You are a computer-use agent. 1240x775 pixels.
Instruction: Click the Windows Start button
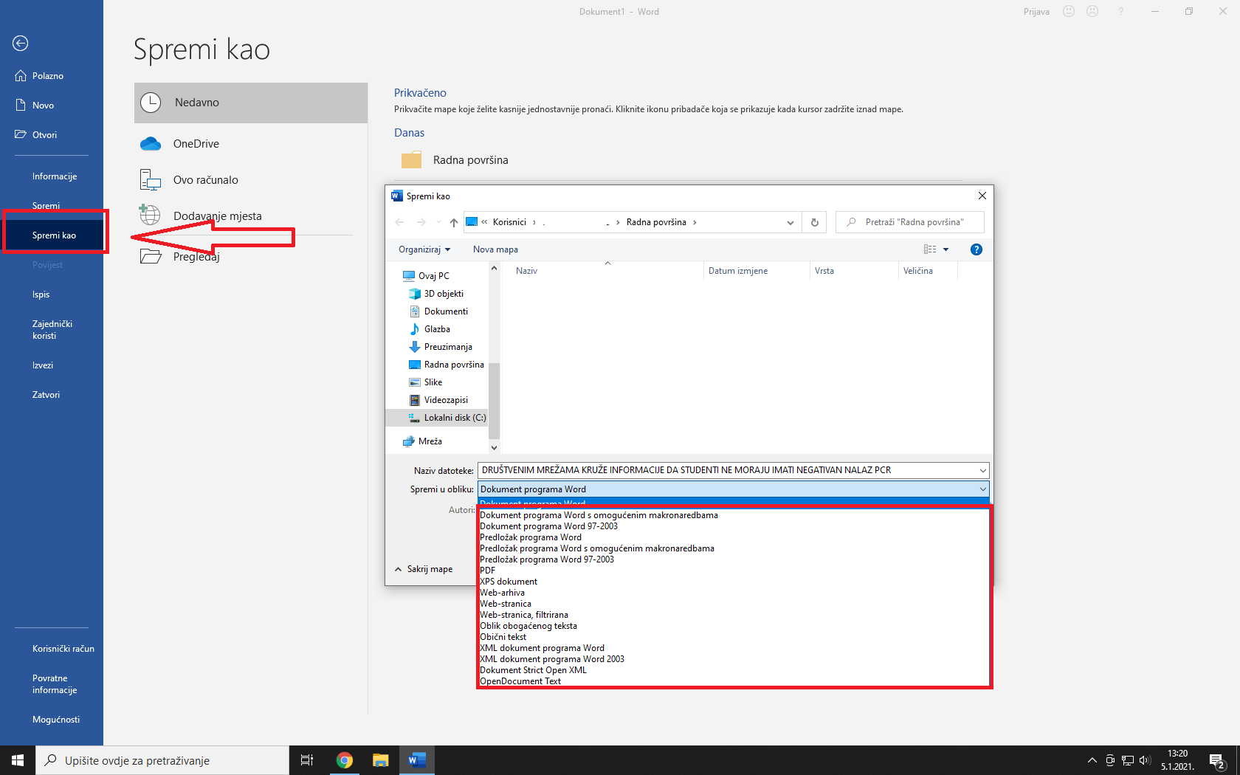click(18, 760)
